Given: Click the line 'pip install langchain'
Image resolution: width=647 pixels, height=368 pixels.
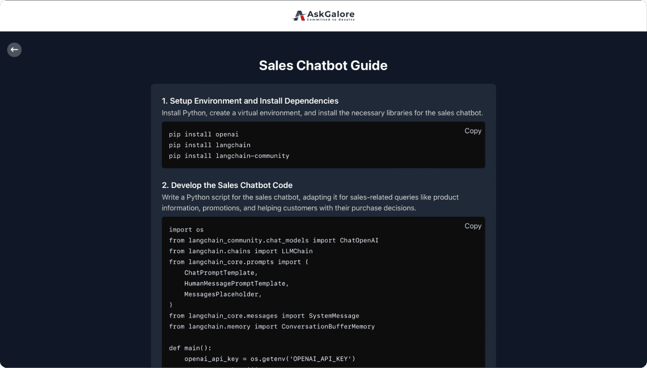Looking at the screenshot, I should (x=210, y=145).
